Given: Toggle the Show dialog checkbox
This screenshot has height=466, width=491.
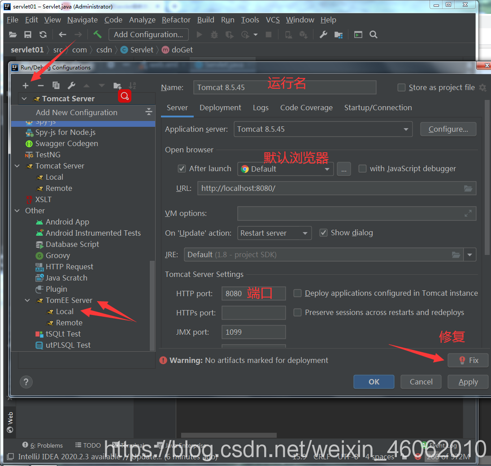Looking at the screenshot, I should [323, 233].
